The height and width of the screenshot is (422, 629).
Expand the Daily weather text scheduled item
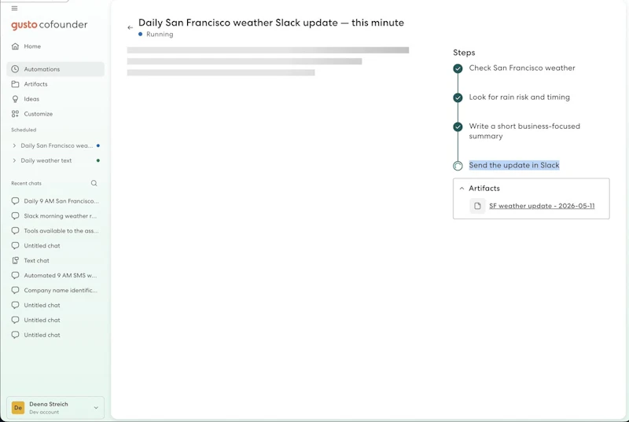(x=14, y=160)
